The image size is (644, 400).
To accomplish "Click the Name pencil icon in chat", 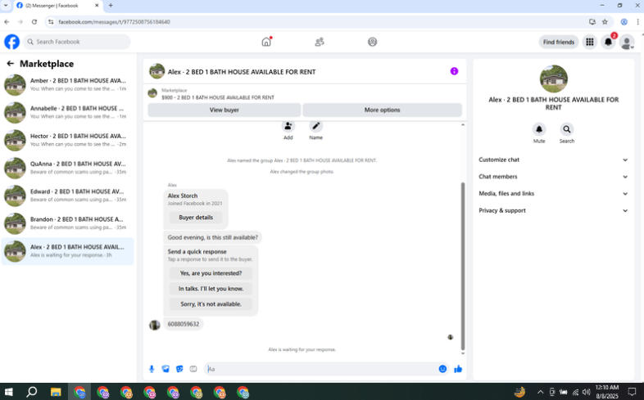I will 315,126.
